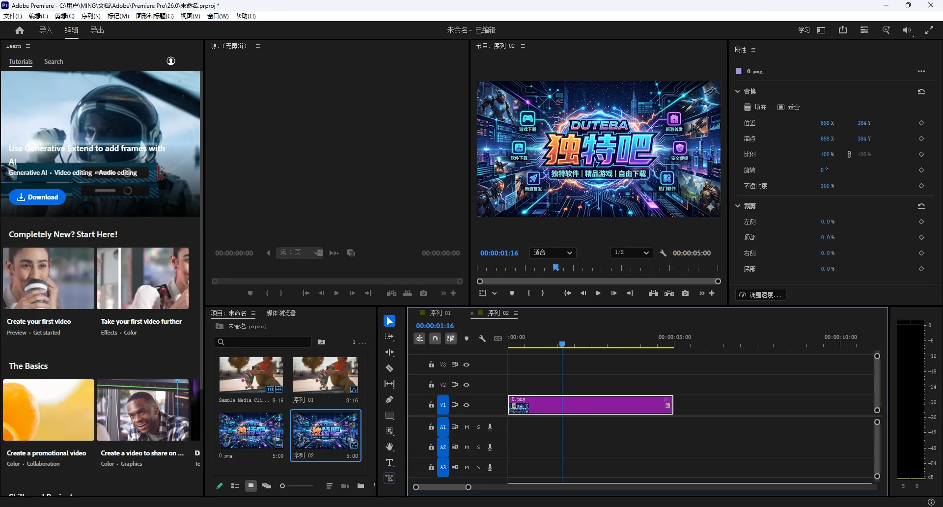
Task: Select the Pen tool
Action: (x=389, y=399)
